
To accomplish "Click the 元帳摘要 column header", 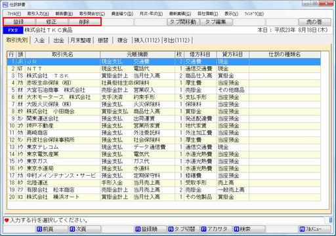I will click(137, 54).
